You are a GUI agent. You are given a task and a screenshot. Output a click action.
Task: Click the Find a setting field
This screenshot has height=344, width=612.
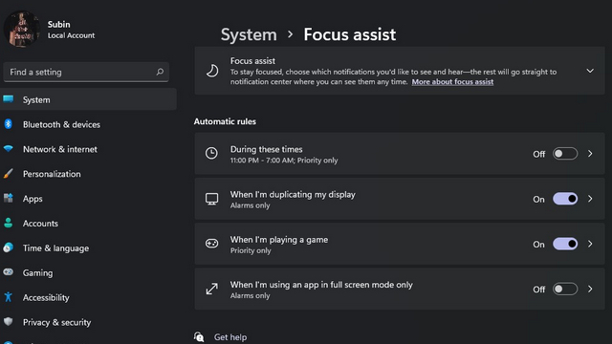86,72
